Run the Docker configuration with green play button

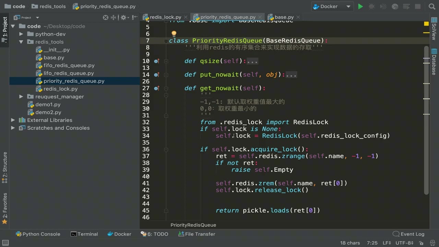(x=360, y=7)
